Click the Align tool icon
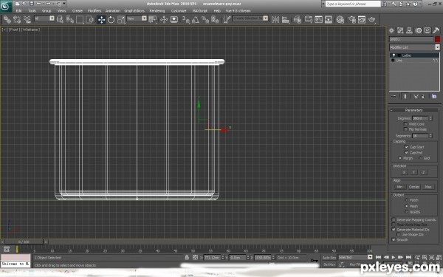This screenshot has width=443, height=277. 286,19
